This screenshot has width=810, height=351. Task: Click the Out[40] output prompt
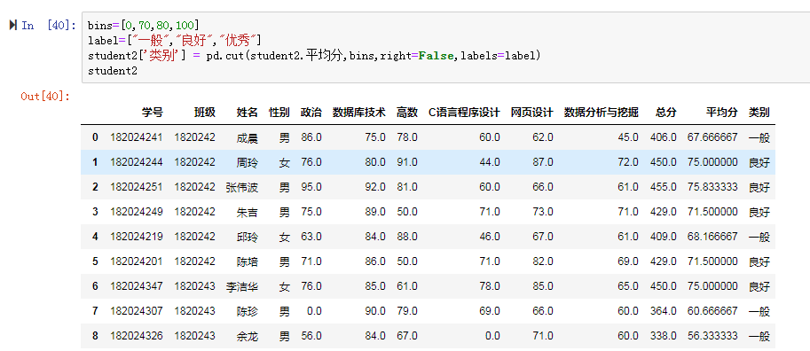(45, 96)
